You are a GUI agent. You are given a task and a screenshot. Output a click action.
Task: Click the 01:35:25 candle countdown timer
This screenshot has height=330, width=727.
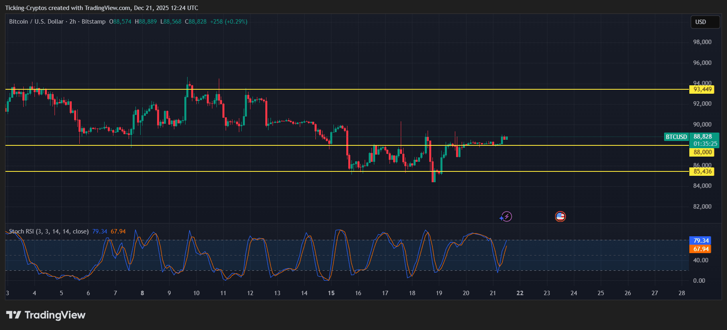[705, 144]
